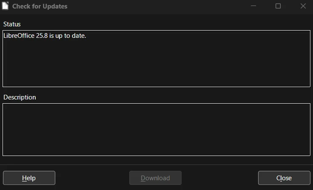Viewport: 313px width, 190px height.
Task: Select the Status label
Action: pos(12,24)
